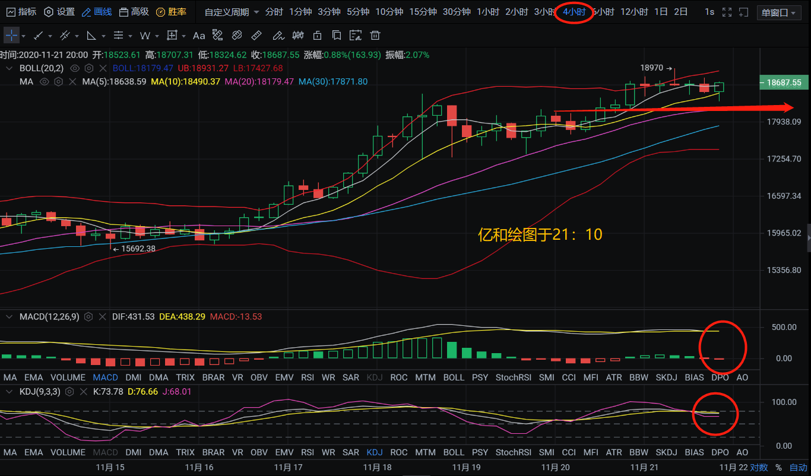The width and height of the screenshot is (811, 476).
Task: Click the 18687.55 current price label
Action: coord(784,83)
